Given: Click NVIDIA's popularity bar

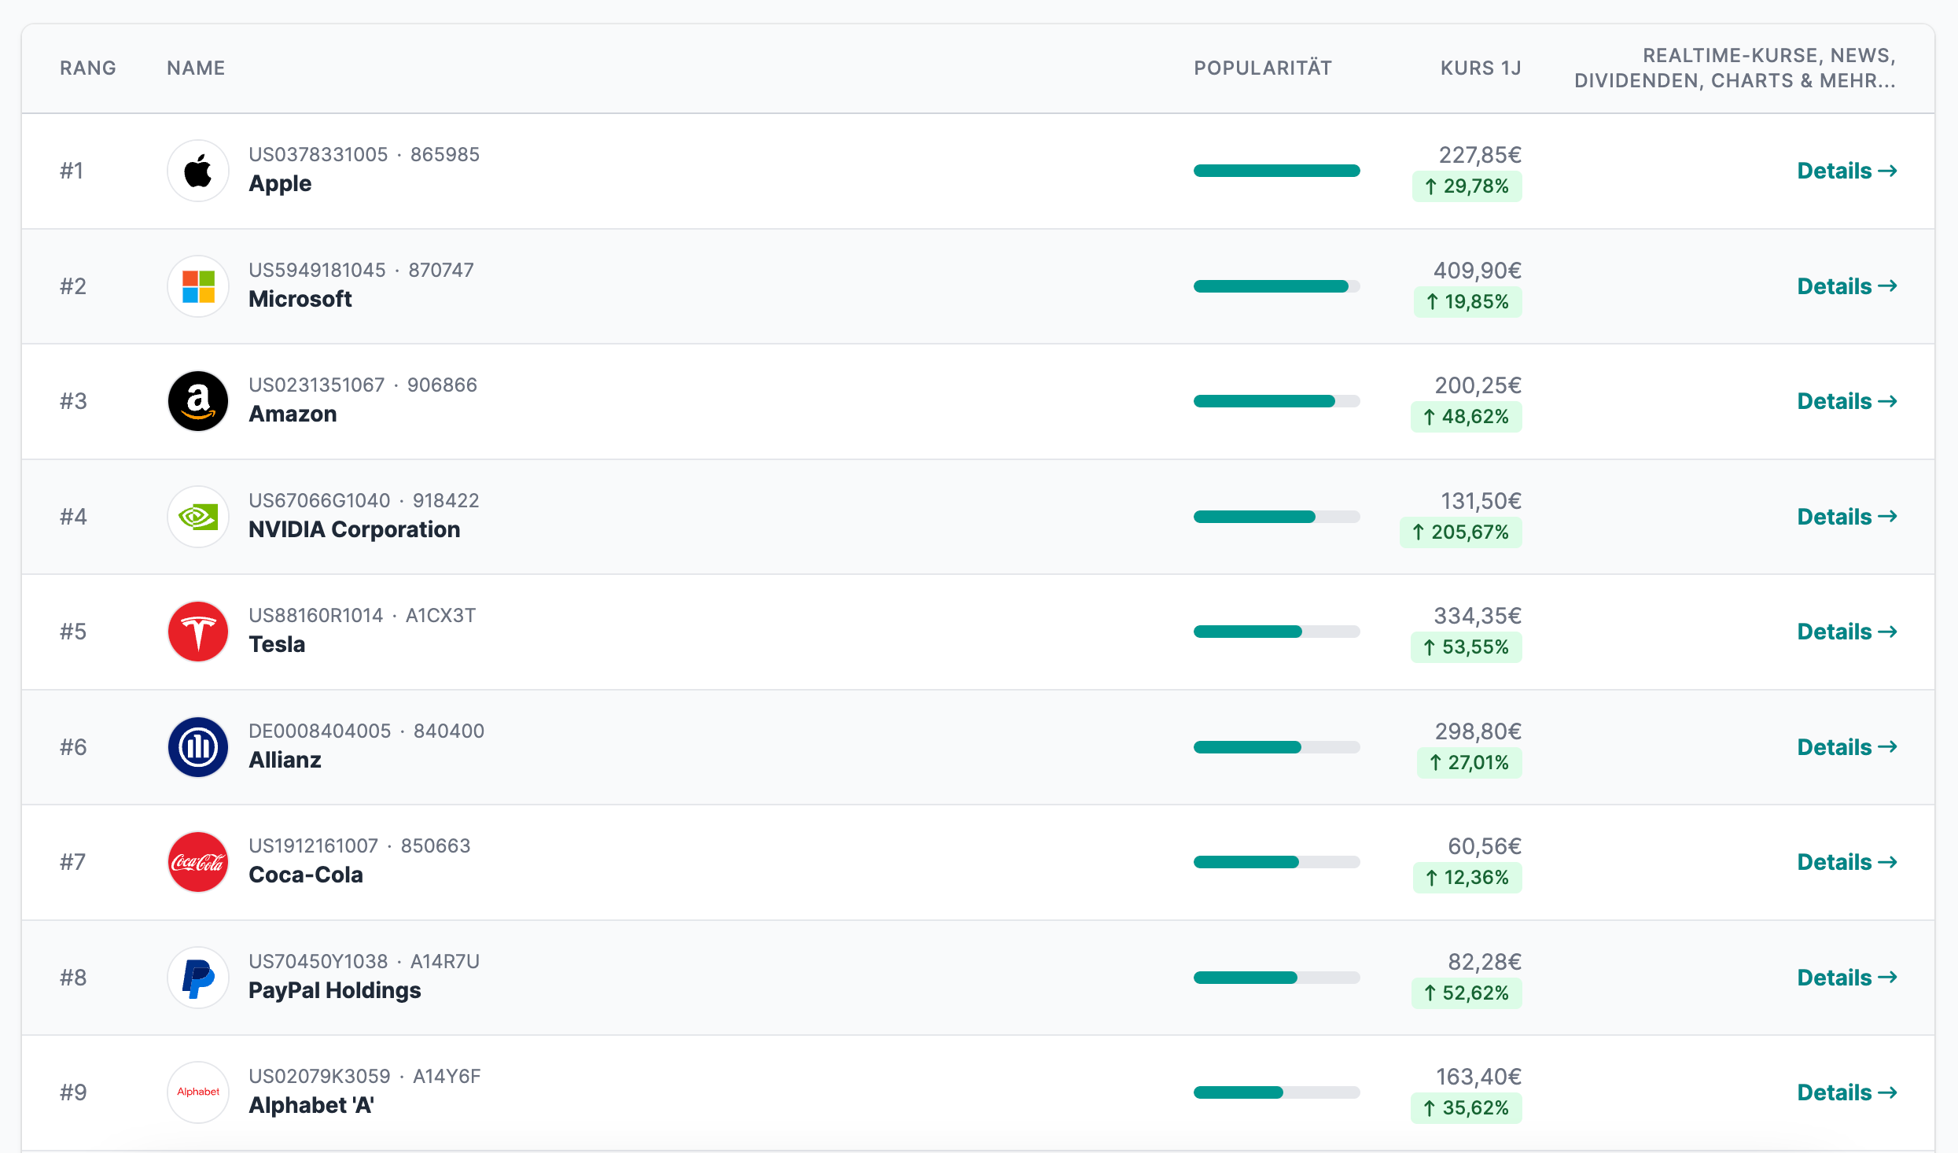Looking at the screenshot, I should click(x=1276, y=517).
